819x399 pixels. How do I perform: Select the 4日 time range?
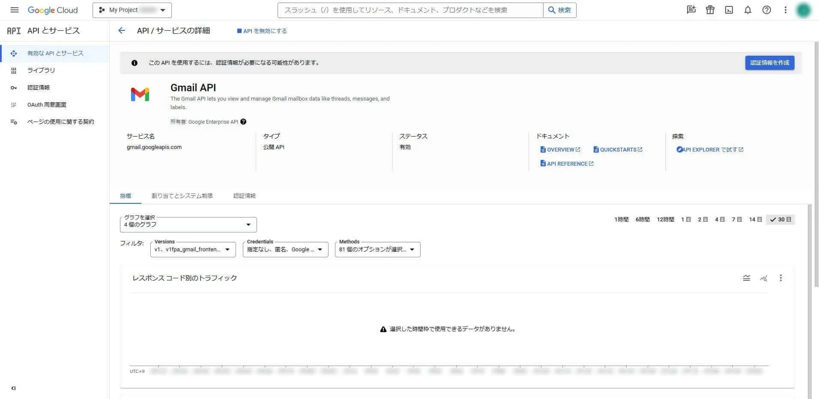pos(720,220)
